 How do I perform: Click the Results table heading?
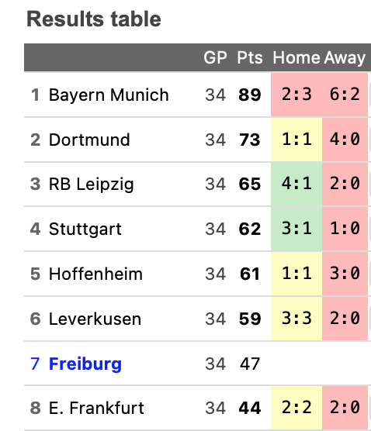coord(94,19)
